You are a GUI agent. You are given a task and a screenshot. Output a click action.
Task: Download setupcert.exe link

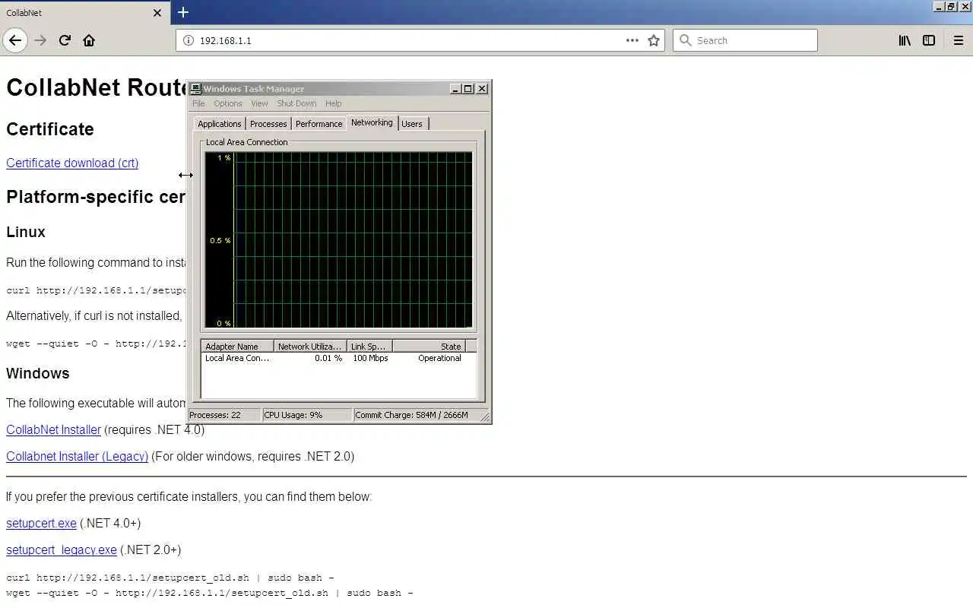(x=41, y=523)
